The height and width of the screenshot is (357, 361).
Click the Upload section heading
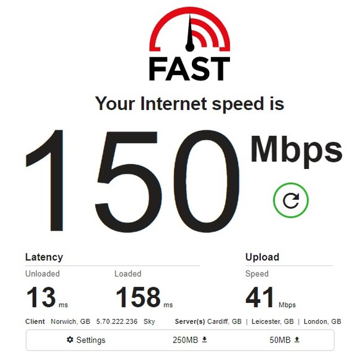(x=262, y=257)
